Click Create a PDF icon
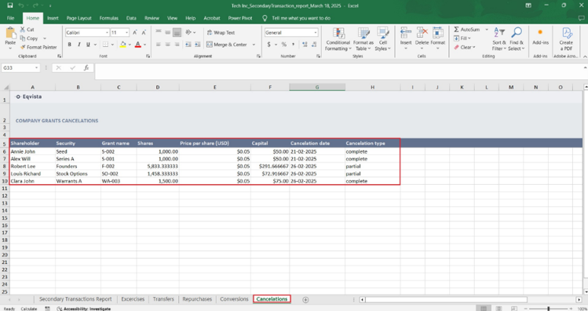The width and height of the screenshot is (588, 311). 566,33
